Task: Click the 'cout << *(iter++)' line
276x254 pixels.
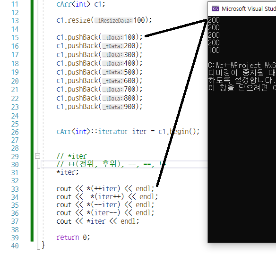Action: pos(107,197)
